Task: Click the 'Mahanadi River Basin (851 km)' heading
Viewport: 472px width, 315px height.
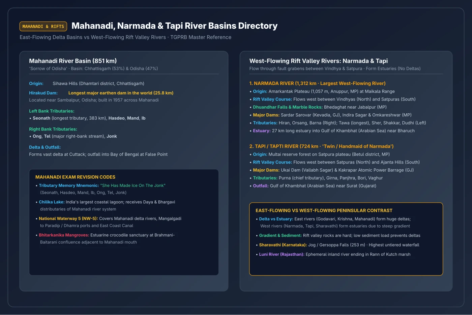Action: [x=73, y=61]
